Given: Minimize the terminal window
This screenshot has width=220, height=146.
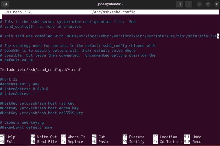Looking at the screenshot, I should [x=199, y=4].
